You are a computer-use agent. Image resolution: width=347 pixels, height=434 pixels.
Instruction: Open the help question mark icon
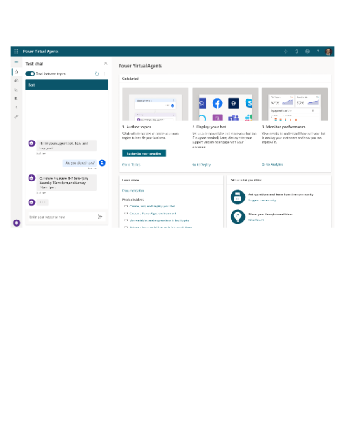point(318,51)
